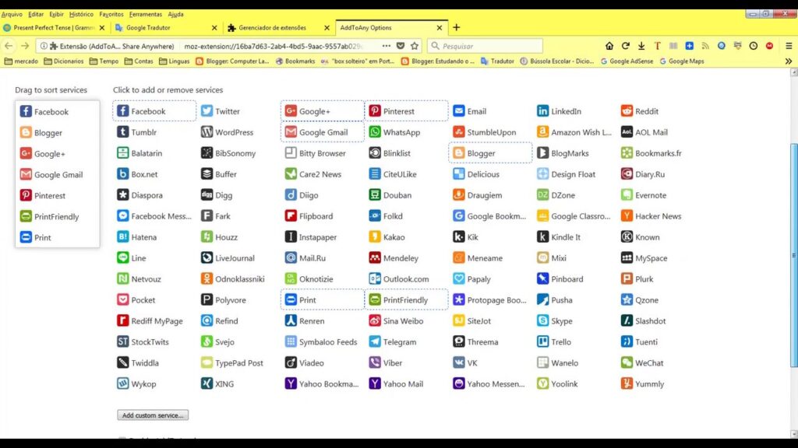Viewport: 798px width, 448px height.
Task: Select the WeChat service icon
Action: tap(627, 362)
